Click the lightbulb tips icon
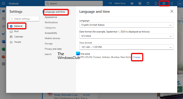The image size is (183, 99). click(x=172, y=3)
